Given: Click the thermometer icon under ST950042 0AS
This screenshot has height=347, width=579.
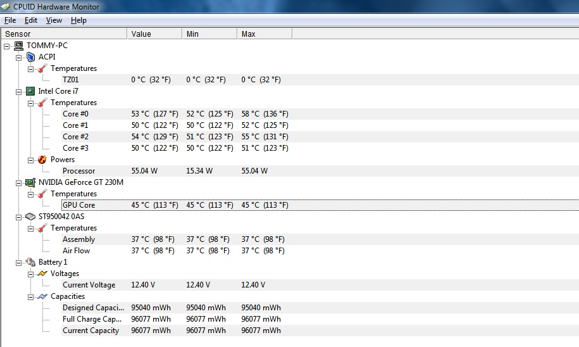Looking at the screenshot, I should coord(42,228).
